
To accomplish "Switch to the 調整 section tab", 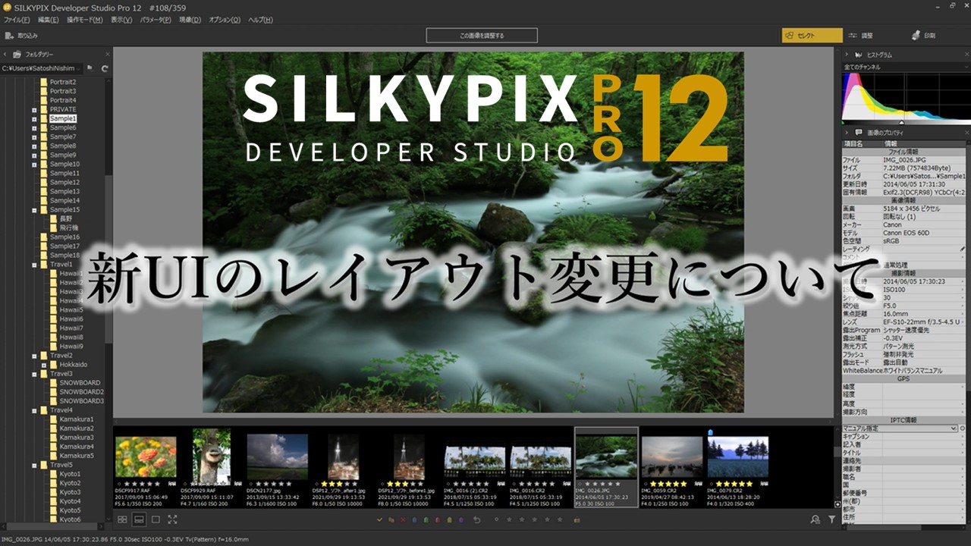I will 861,36.
